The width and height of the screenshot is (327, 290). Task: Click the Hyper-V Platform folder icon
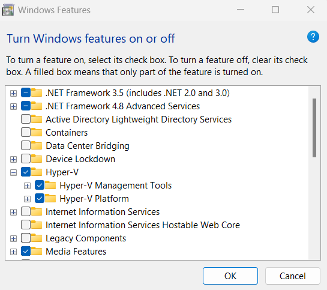click(x=50, y=198)
